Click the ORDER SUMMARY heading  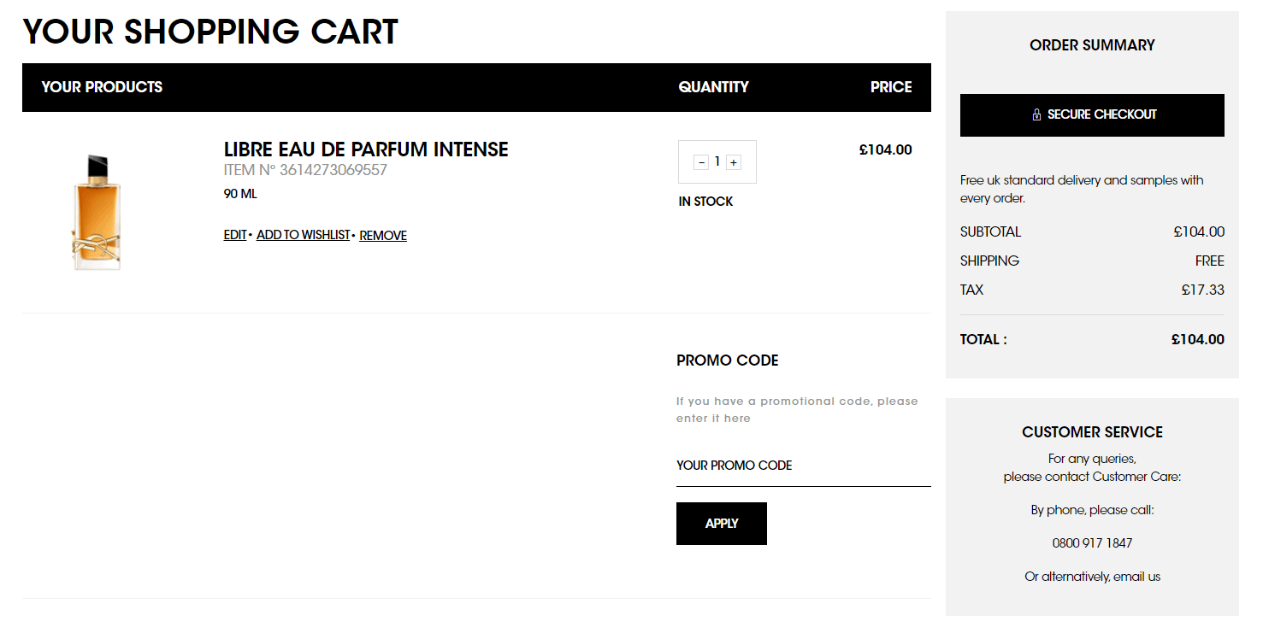point(1091,45)
